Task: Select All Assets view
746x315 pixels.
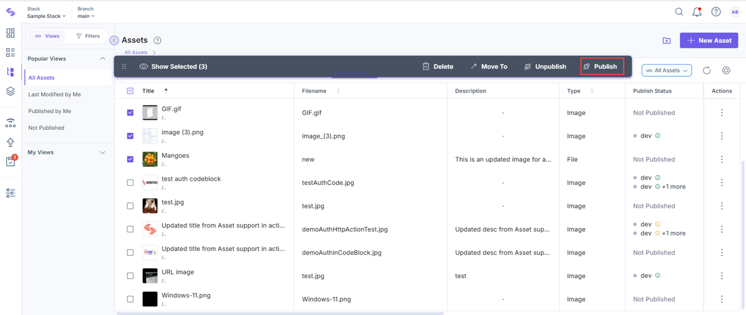Action: [x=42, y=78]
